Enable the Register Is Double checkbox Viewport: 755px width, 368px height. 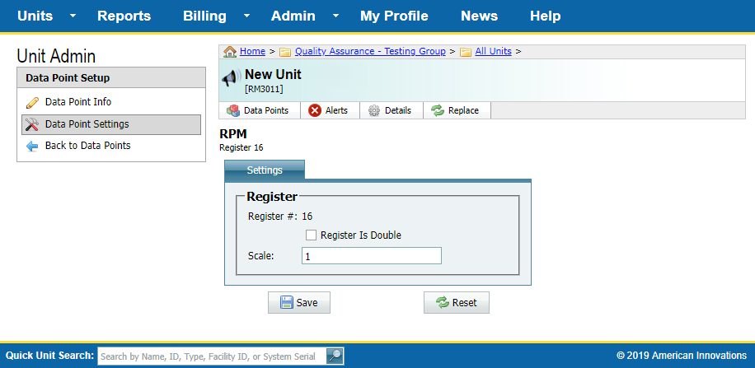311,235
